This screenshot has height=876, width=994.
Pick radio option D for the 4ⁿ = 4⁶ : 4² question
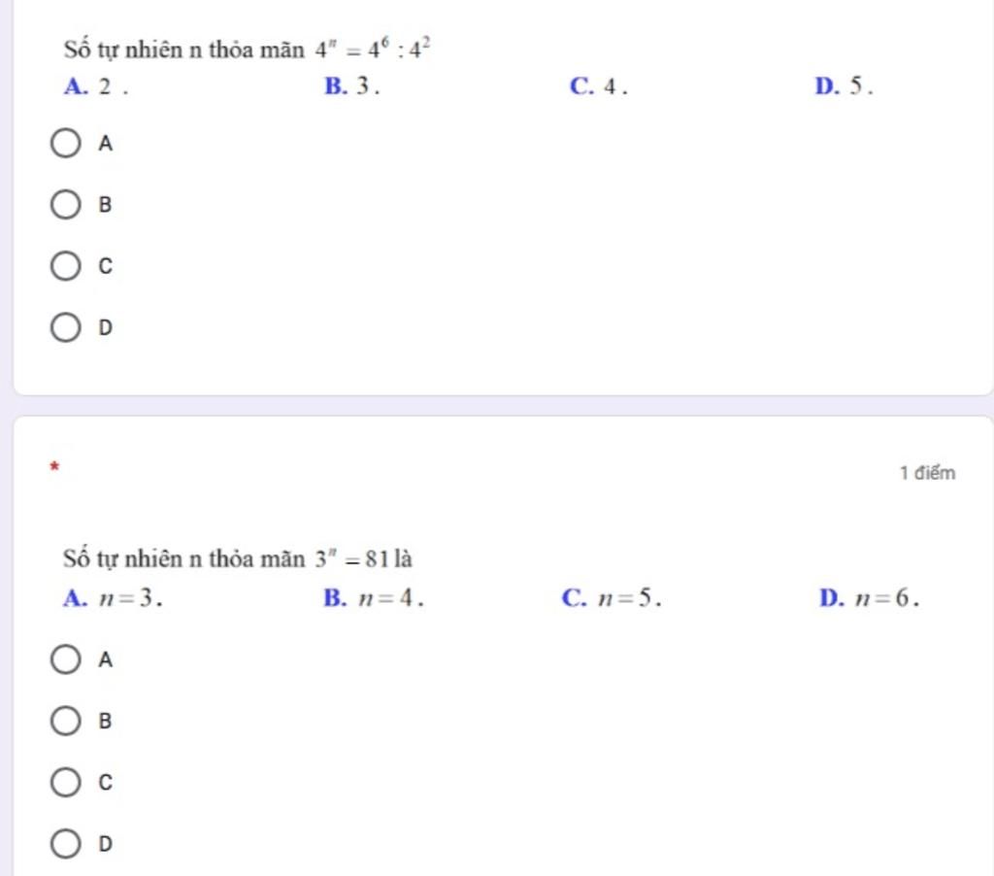pos(65,327)
